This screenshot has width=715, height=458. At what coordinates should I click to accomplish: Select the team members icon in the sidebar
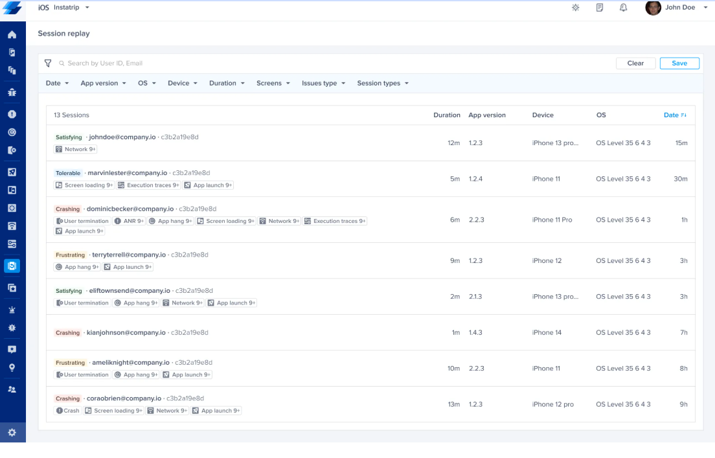click(13, 389)
